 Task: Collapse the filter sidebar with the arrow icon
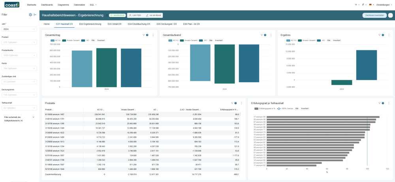(35, 15)
